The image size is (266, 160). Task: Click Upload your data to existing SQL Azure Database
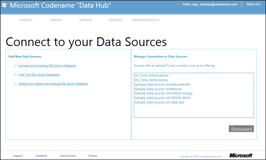(x=53, y=83)
